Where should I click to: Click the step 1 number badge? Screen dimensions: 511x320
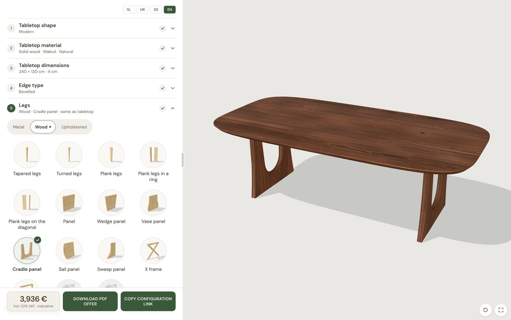[11, 28]
